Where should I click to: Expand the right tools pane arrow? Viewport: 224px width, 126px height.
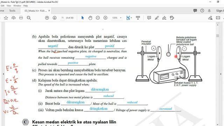tap(221, 74)
